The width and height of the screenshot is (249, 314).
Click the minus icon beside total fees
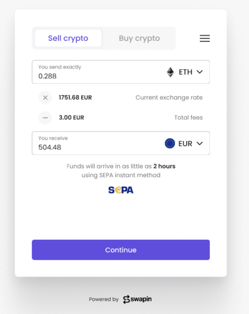45,117
